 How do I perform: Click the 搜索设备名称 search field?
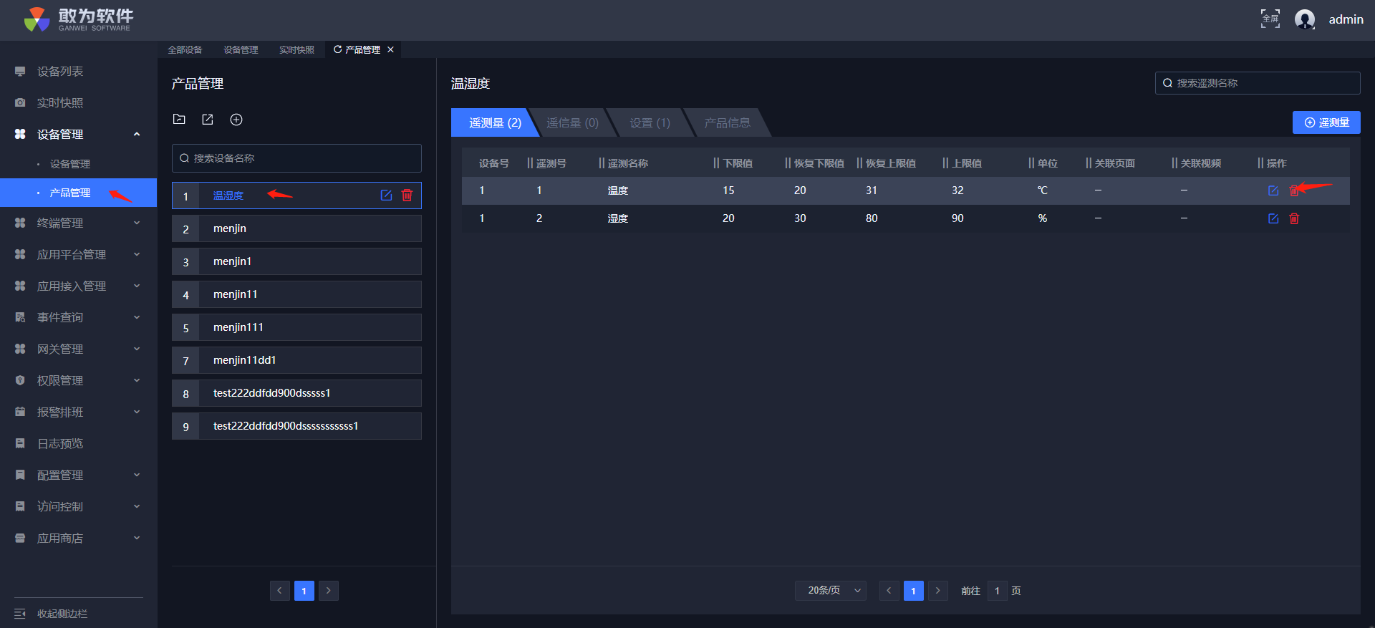click(296, 158)
